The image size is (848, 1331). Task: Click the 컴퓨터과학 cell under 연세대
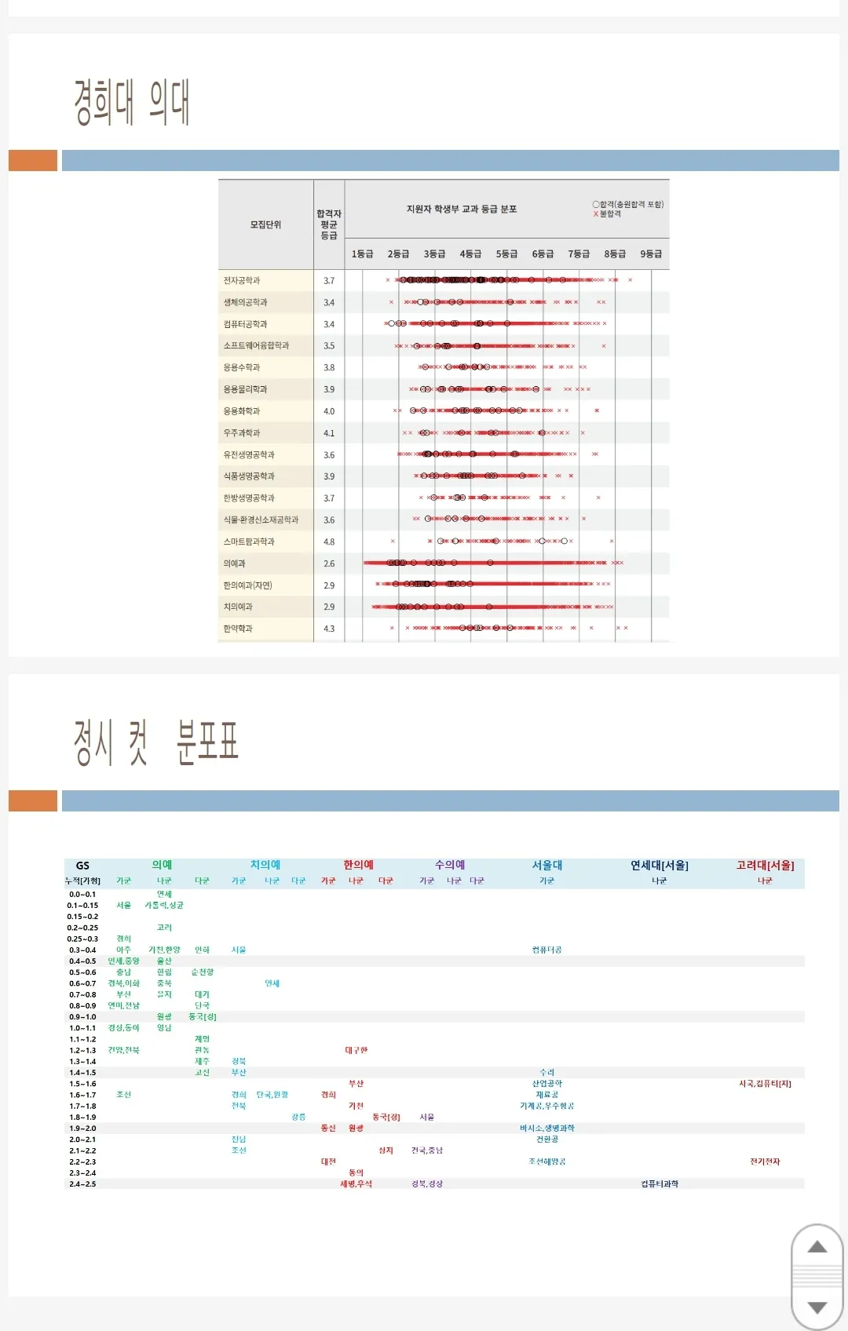[x=660, y=1183]
